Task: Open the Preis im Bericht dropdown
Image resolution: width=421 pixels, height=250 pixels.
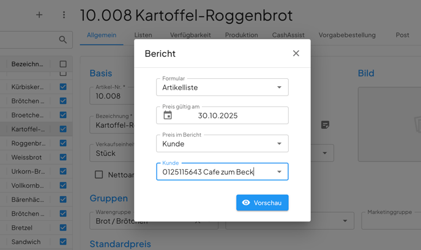Action: pyautogui.click(x=279, y=144)
